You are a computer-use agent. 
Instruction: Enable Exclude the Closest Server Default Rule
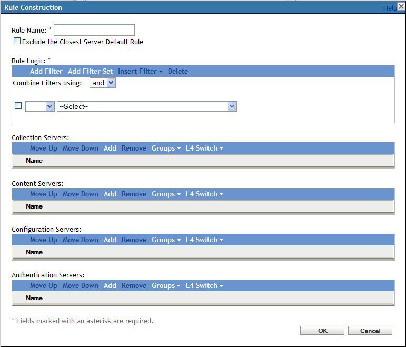tap(17, 41)
